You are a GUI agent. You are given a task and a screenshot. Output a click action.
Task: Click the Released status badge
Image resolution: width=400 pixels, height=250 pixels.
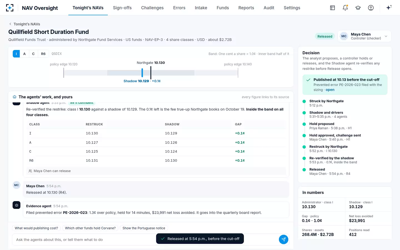tap(325, 36)
